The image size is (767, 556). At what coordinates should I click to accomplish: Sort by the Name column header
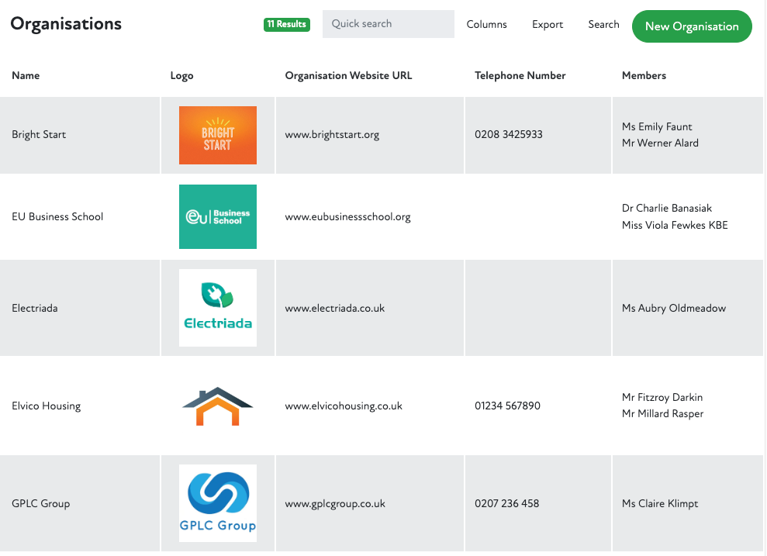coord(26,76)
